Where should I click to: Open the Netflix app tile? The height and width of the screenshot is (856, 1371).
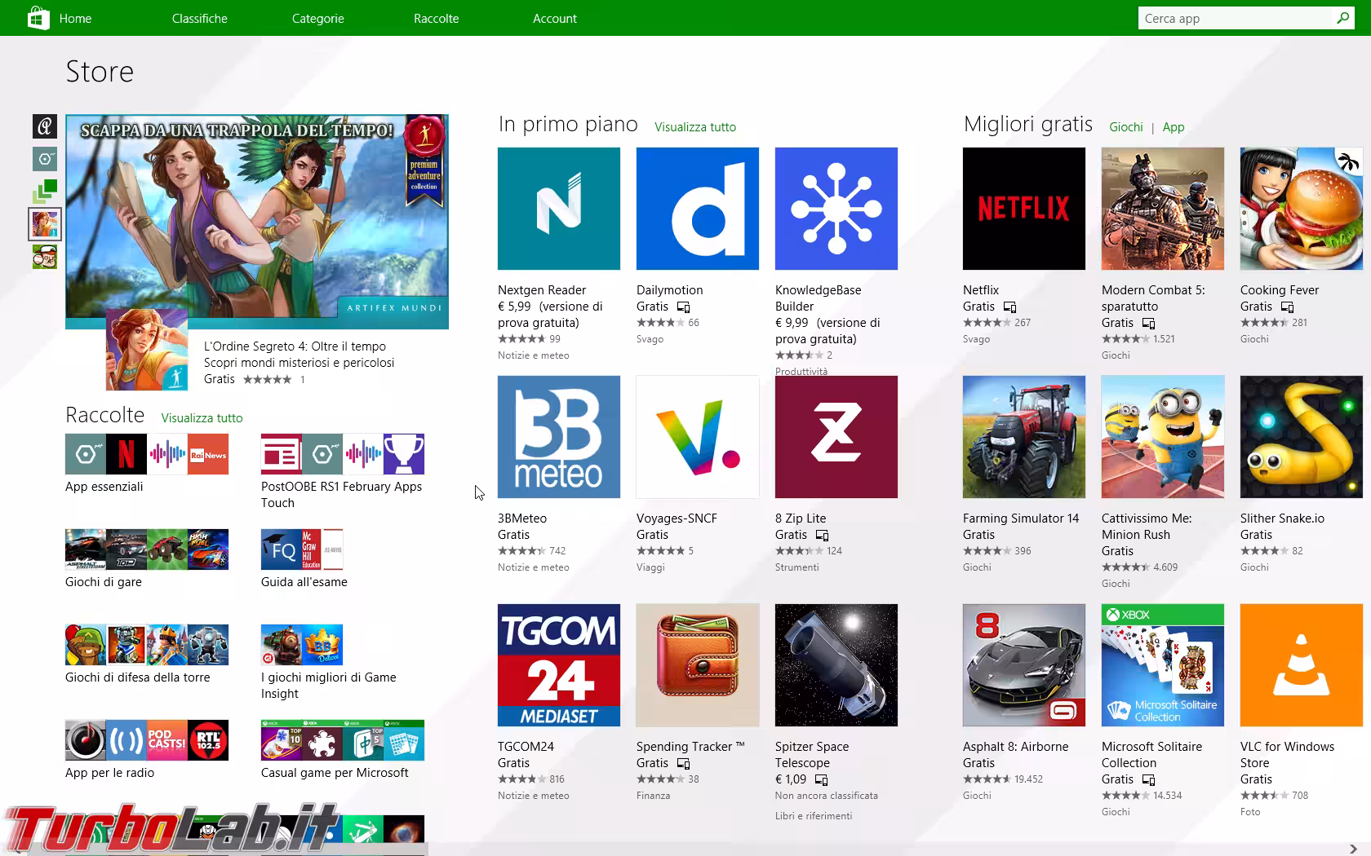coord(1023,209)
